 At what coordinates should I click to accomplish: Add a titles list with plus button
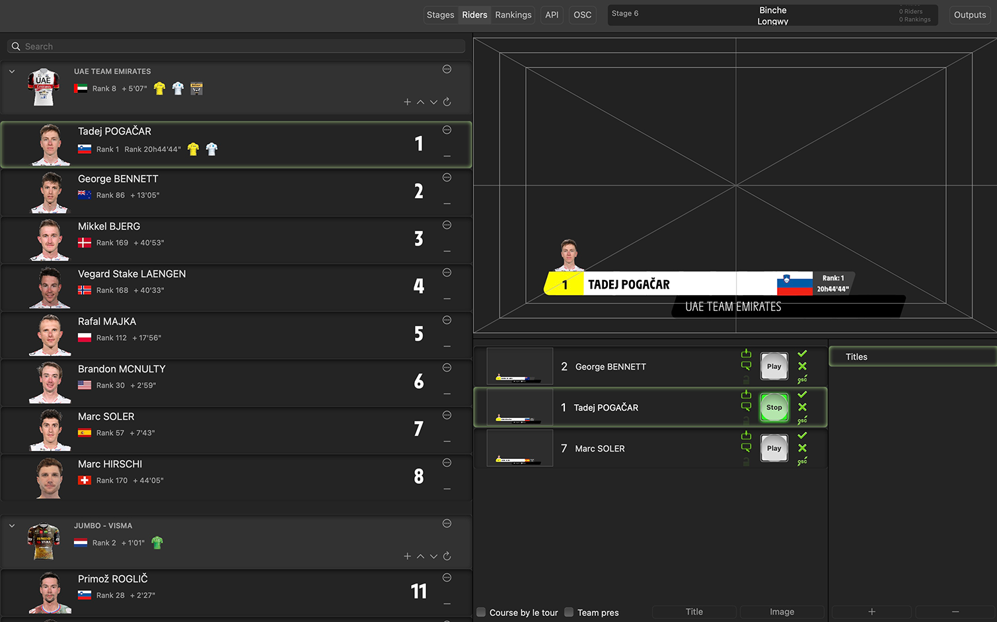[x=871, y=612]
